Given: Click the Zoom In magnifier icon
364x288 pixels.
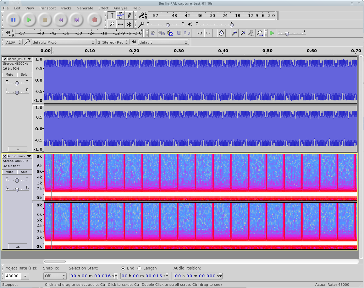Looking at the screenshot, I should click(x=234, y=33).
